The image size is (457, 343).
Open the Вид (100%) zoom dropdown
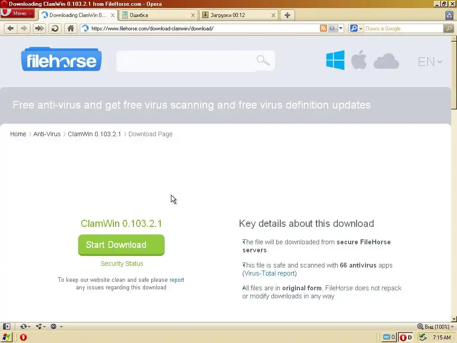pyautogui.click(x=436, y=326)
